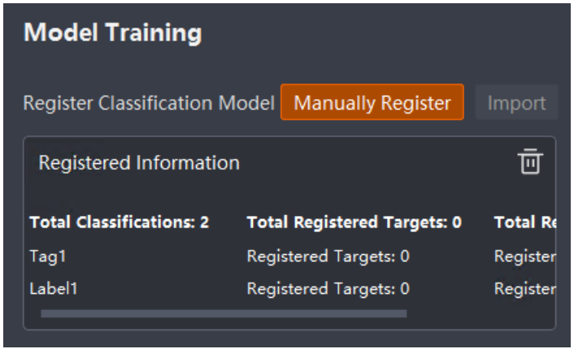Click the Total Classifications: 2 header
This screenshot has width=574, height=349.
coord(119,222)
